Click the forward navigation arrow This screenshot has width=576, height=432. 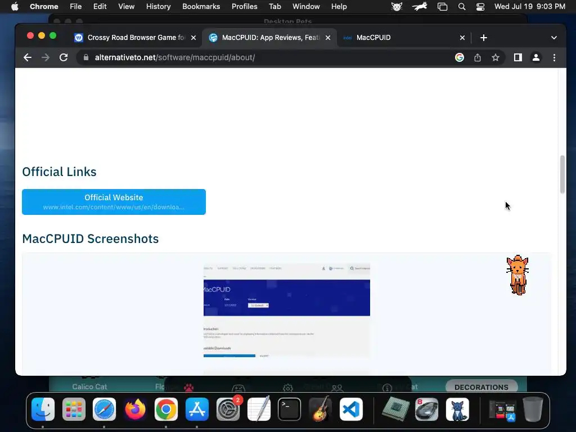(46, 58)
